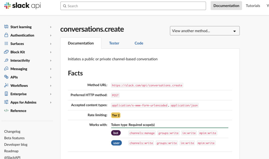
Task: Open Documentation in the top navigation
Action: pyautogui.click(x=226, y=6)
